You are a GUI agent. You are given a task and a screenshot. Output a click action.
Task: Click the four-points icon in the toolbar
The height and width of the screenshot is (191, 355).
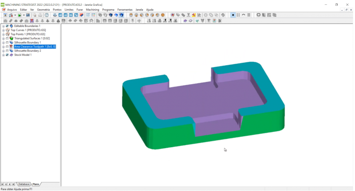point(238,15)
